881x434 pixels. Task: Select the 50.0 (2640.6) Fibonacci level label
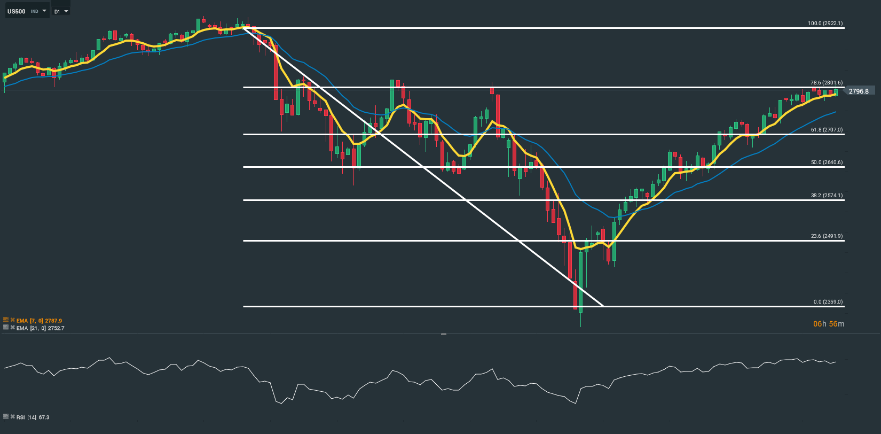pos(826,162)
